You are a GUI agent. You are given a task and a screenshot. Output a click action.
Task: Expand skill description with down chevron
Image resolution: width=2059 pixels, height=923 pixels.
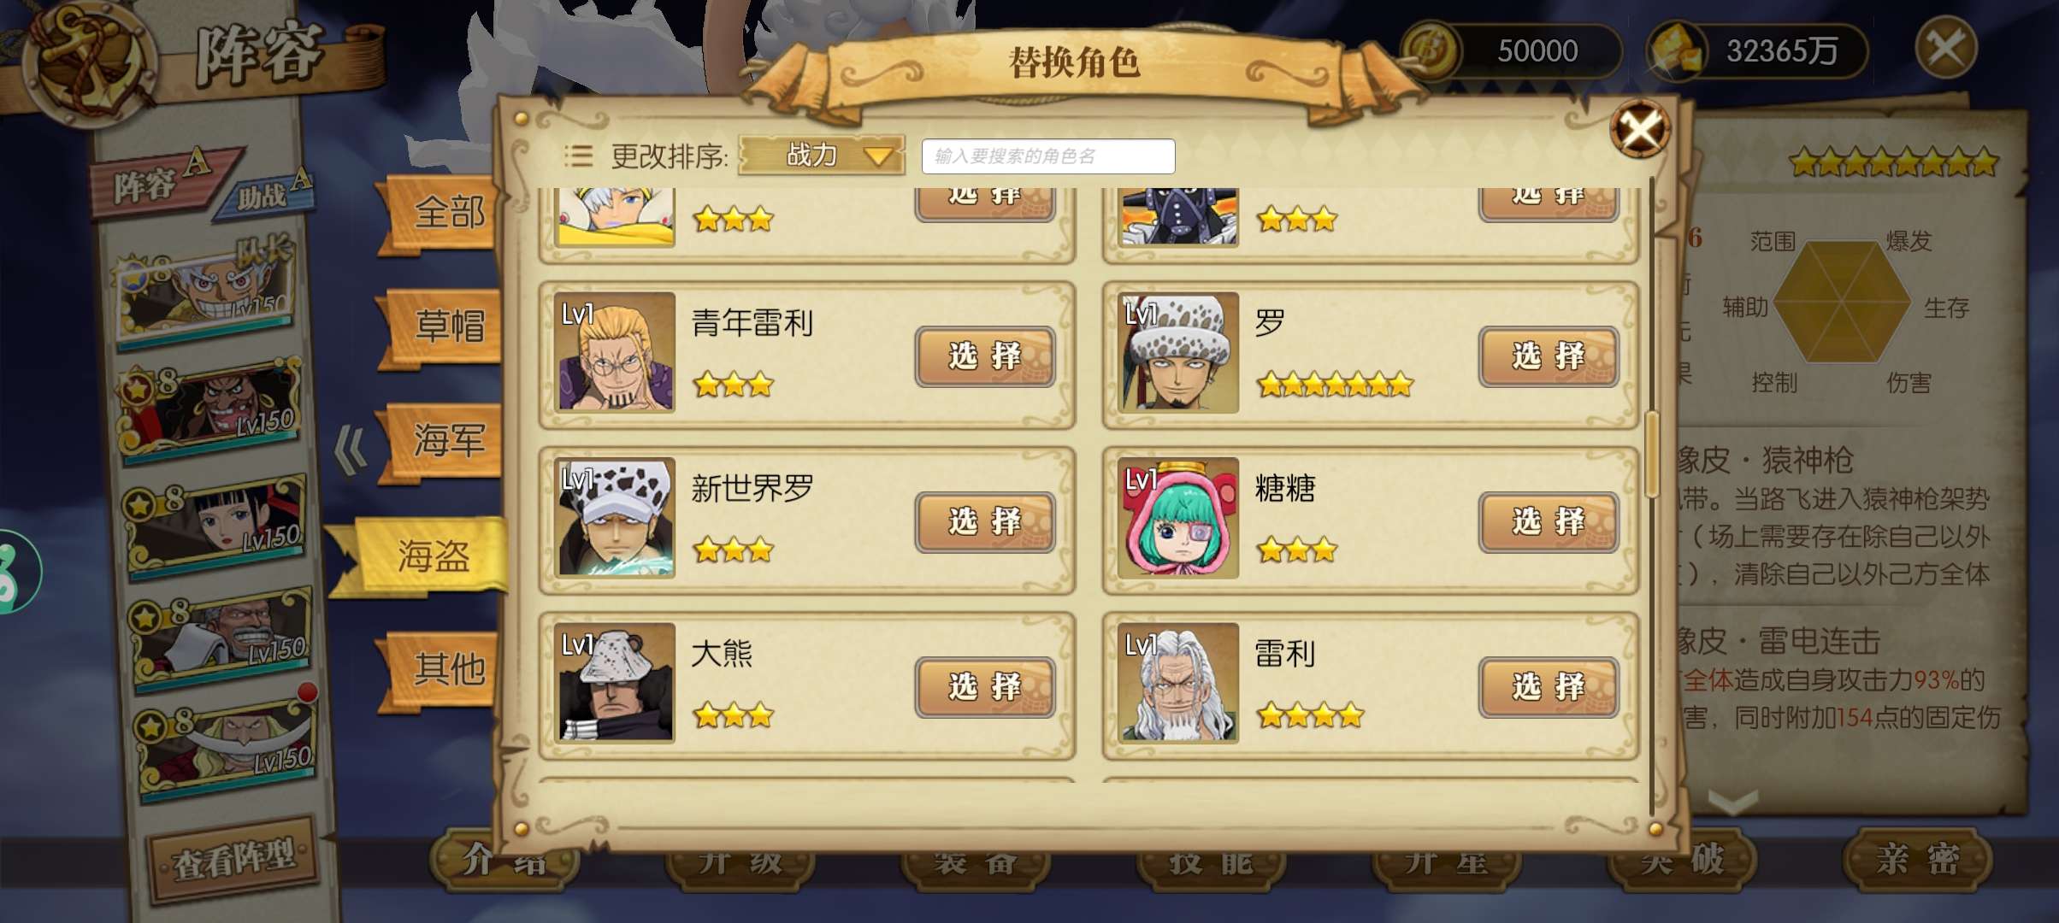(1732, 802)
